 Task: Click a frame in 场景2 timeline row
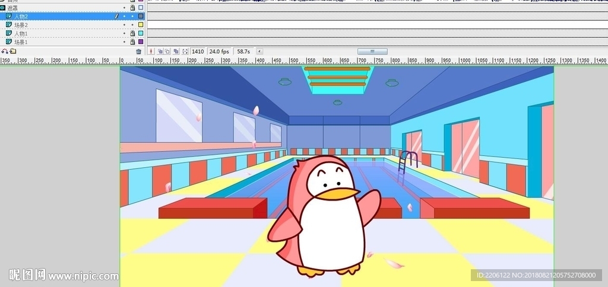tap(377, 25)
